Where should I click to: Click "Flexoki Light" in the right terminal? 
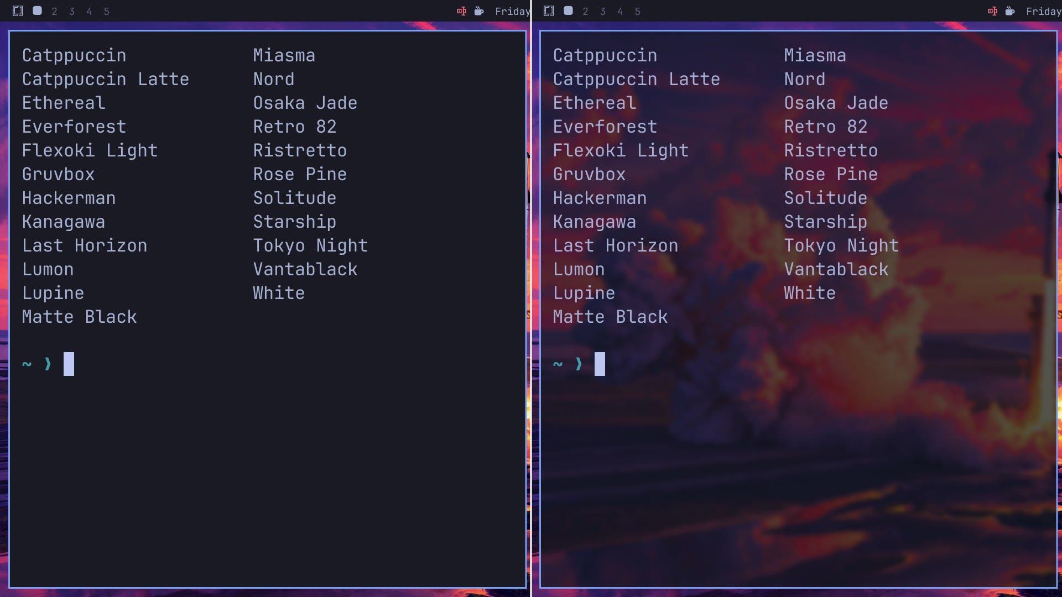[x=621, y=150]
